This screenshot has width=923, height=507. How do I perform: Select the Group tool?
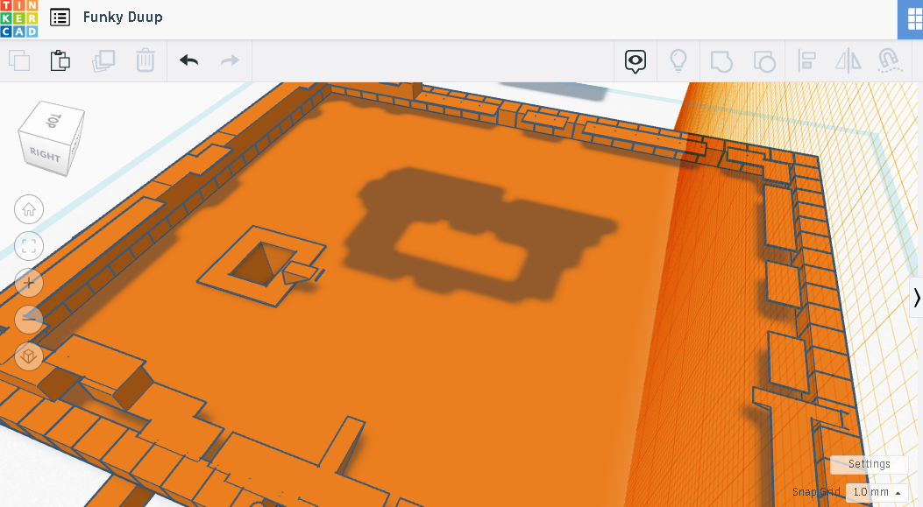click(x=721, y=61)
